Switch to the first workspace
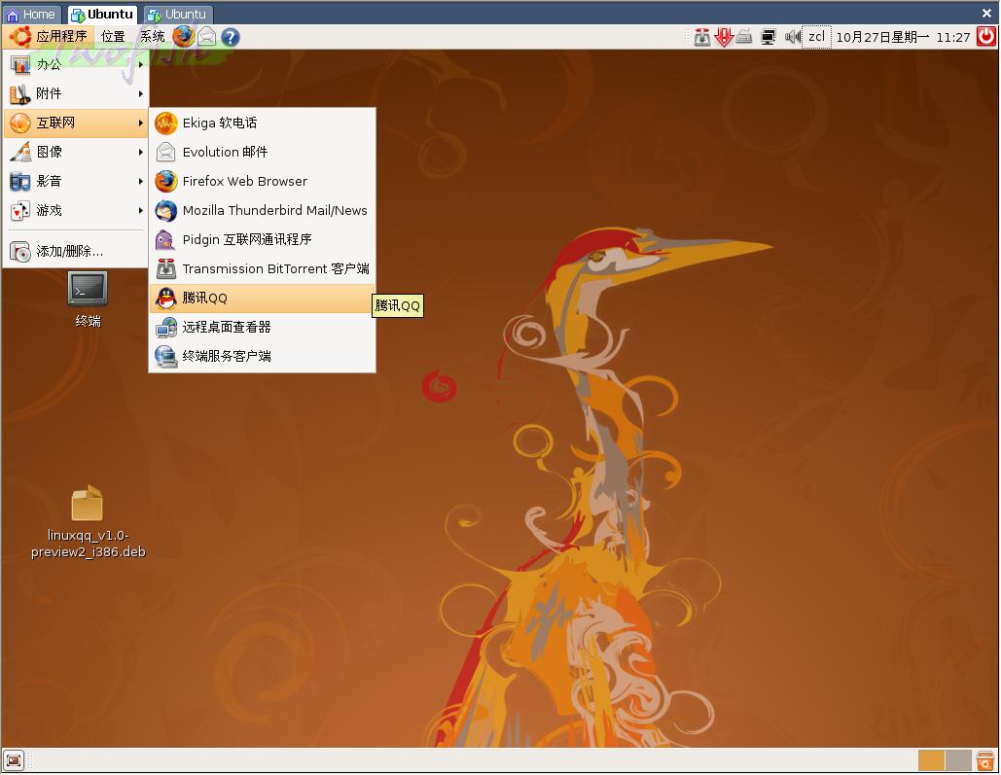This screenshot has height=775, width=1001. tap(931, 760)
